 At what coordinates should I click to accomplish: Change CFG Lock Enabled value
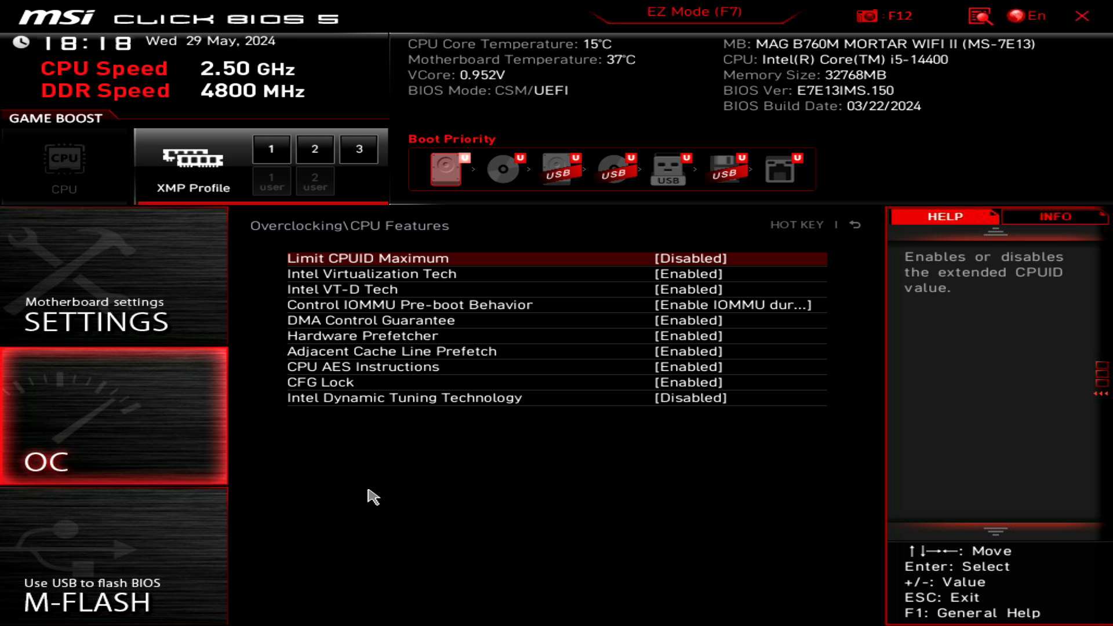click(689, 383)
